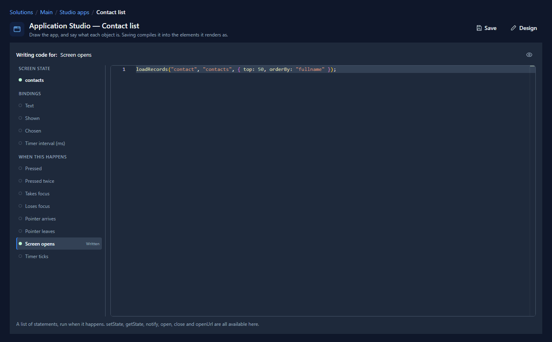Choose the Takes focus event
The width and height of the screenshot is (552, 342).
(x=59, y=194)
